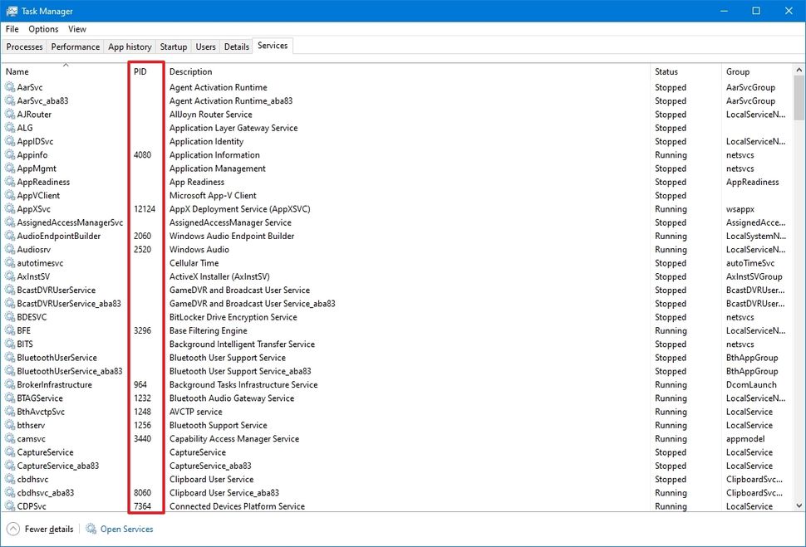Click the CaptureService gear icon
This screenshot has width=806, height=547.
[12, 452]
